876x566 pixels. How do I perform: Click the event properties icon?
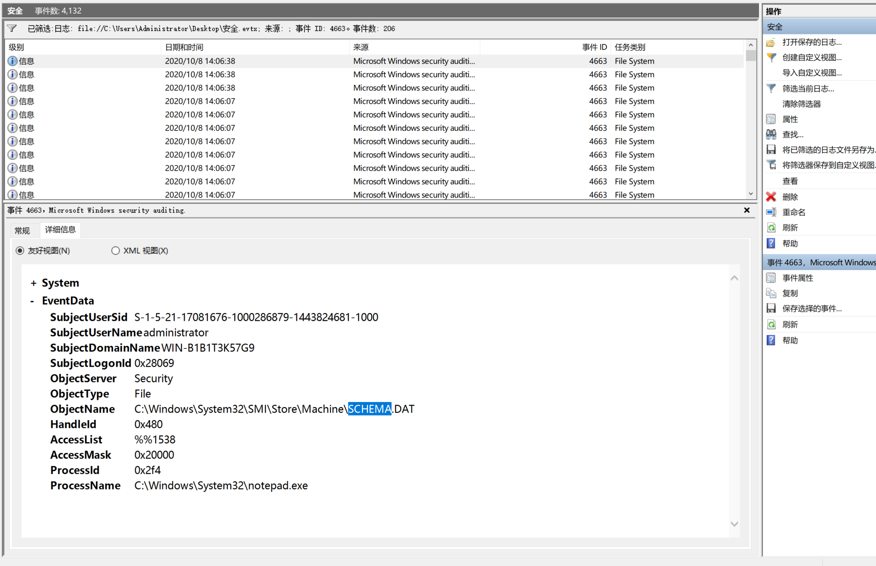point(771,278)
